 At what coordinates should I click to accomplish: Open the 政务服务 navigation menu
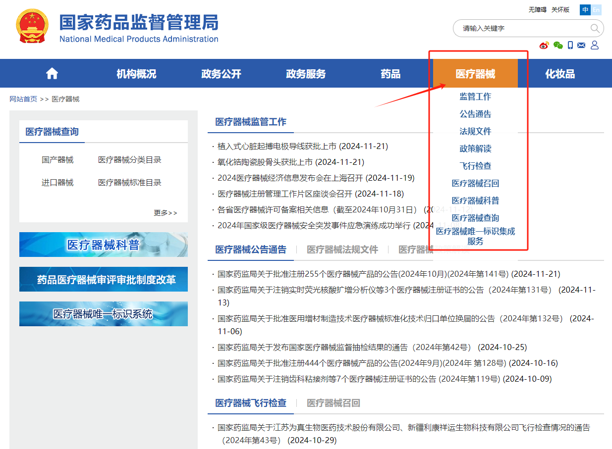click(306, 74)
